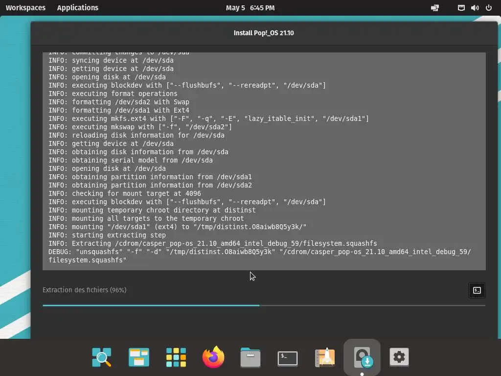Open the Applications menu in top bar
The height and width of the screenshot is (376, 501).
click(78, 8)
